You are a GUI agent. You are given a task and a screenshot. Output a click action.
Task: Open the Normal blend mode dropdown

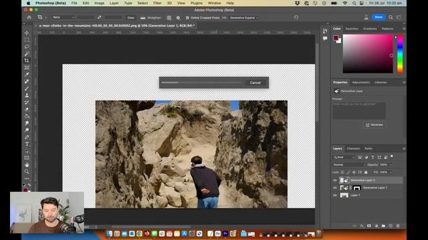349,165
